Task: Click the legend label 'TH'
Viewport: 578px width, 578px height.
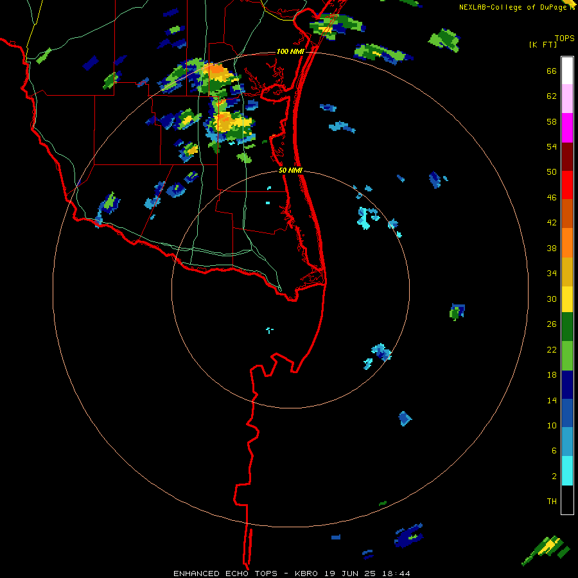Action: [x=552, y=502]
